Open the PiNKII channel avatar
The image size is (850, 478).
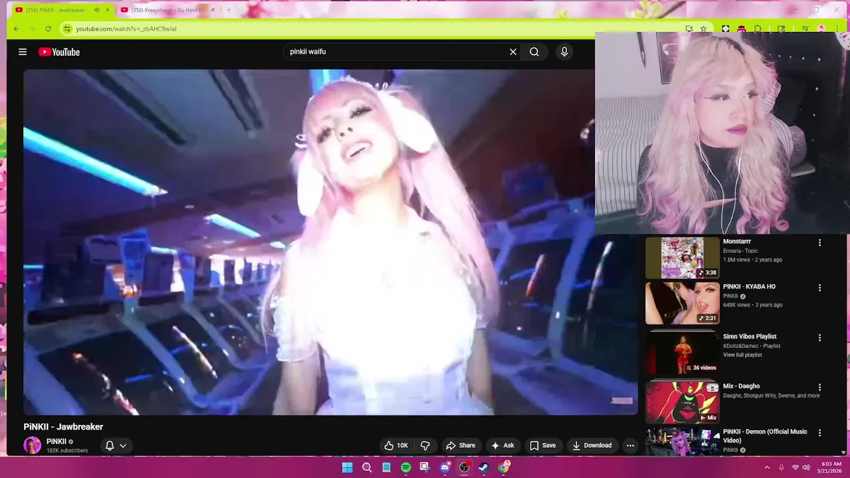[32, 445]
